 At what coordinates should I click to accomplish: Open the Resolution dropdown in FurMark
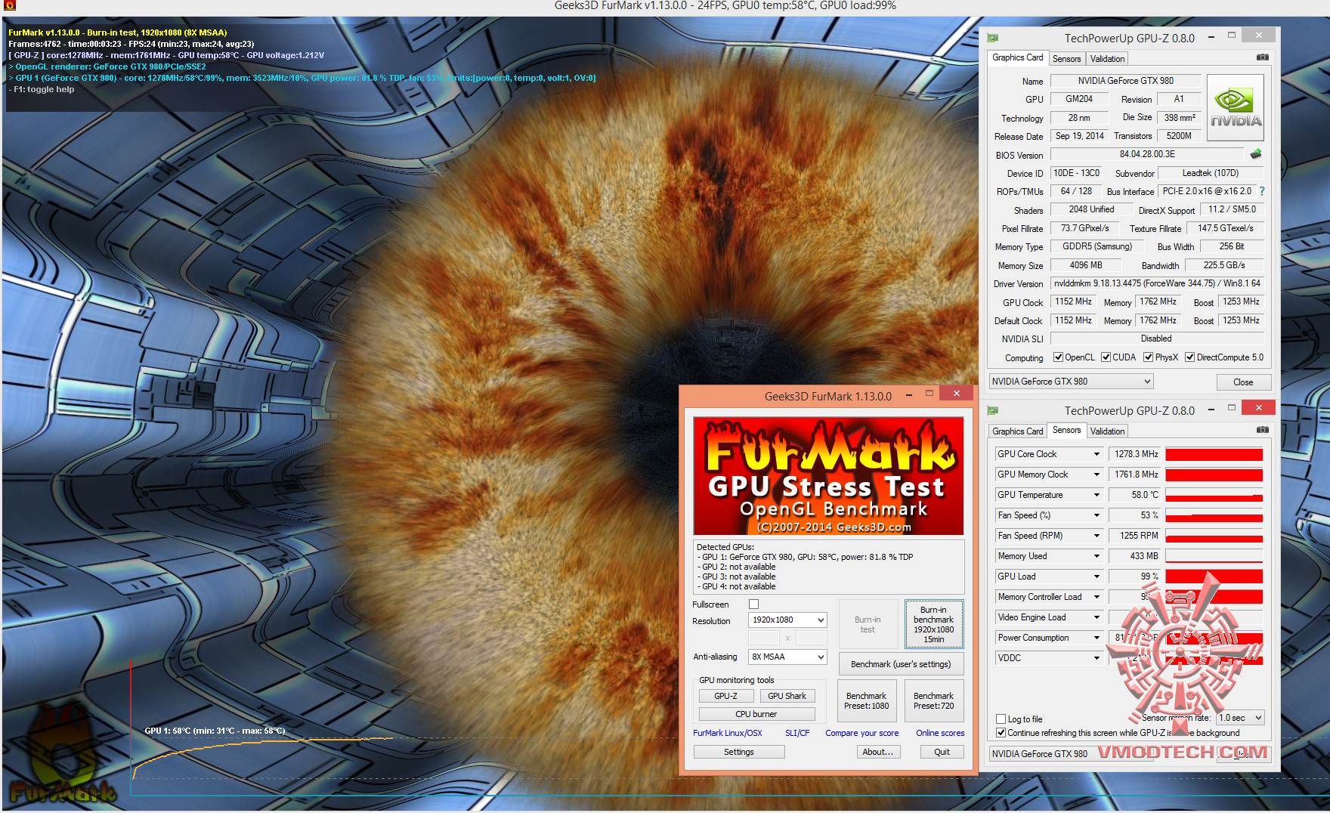[x=787, y=620]
